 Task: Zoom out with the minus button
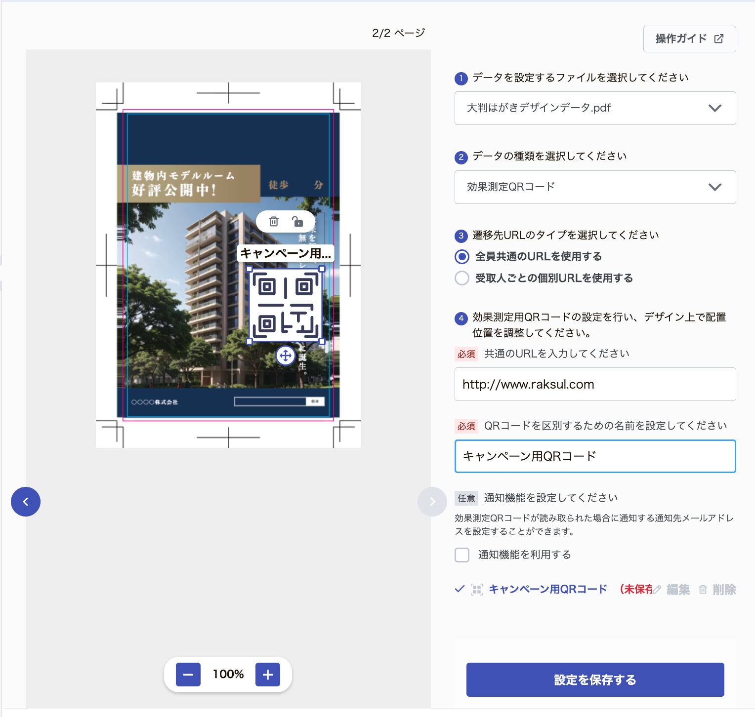click(x=188, y=675)
